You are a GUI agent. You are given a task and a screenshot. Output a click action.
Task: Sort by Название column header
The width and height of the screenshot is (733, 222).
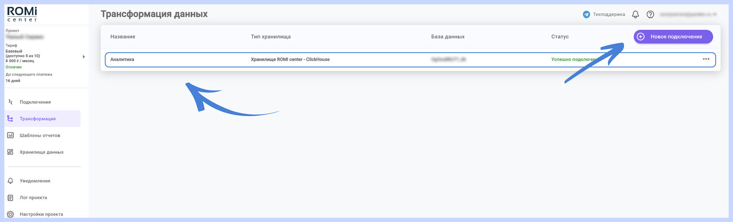pyautogui.click(x=123, y=36)
